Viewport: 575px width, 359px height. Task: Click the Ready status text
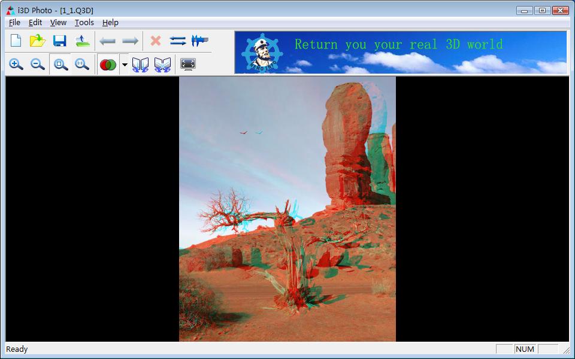[17, 349]
